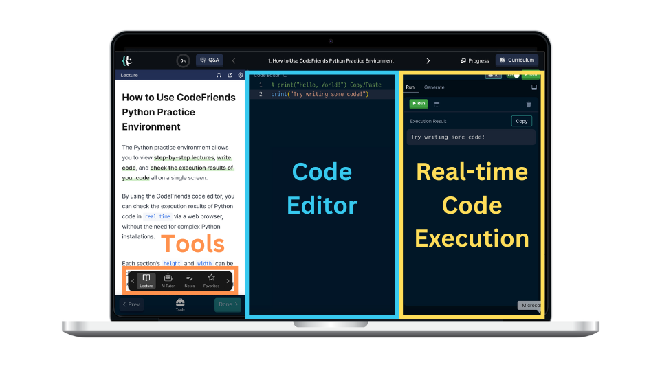The height and width of the screenshot is (371, 660).
Task: Click the panel layout icon beside Generate tab
Action: coord(534,87)
